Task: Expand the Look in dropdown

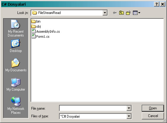Action: (x=105, y=13)
